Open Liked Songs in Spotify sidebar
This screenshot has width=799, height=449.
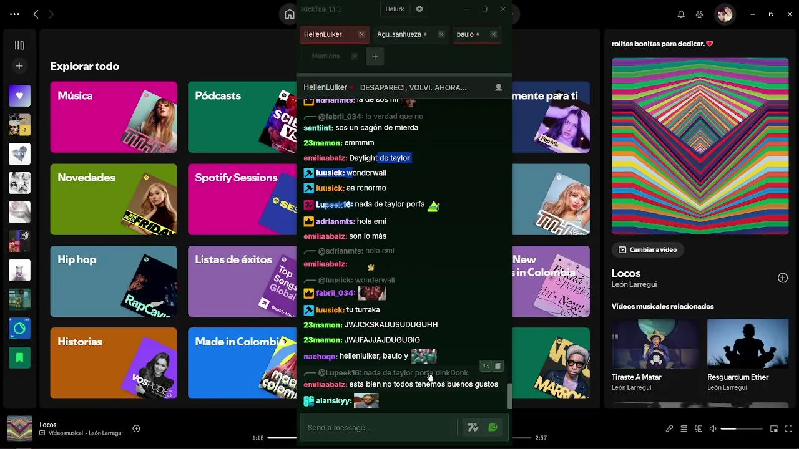click(x=19, y=95)
